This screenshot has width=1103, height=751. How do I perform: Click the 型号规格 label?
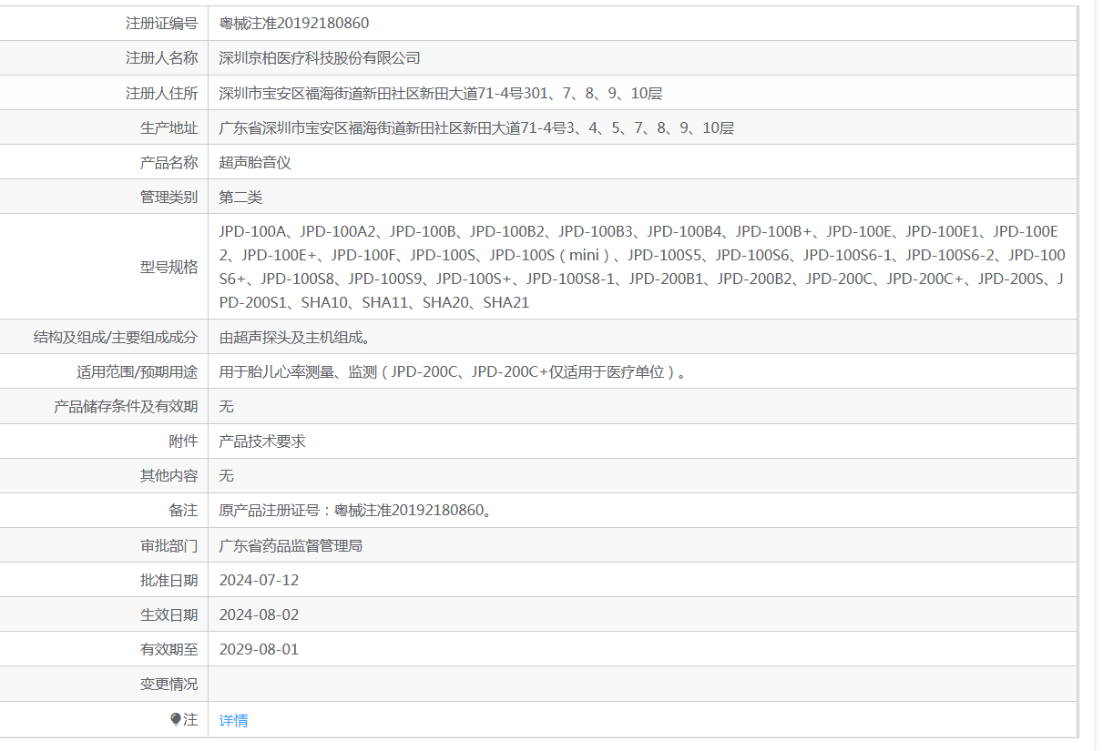coord(169,267)
